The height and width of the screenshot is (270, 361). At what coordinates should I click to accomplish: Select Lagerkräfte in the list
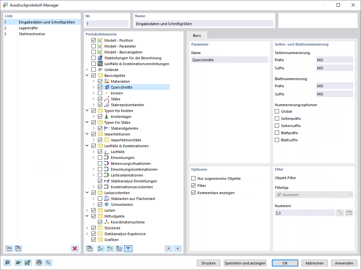[42, 28]
